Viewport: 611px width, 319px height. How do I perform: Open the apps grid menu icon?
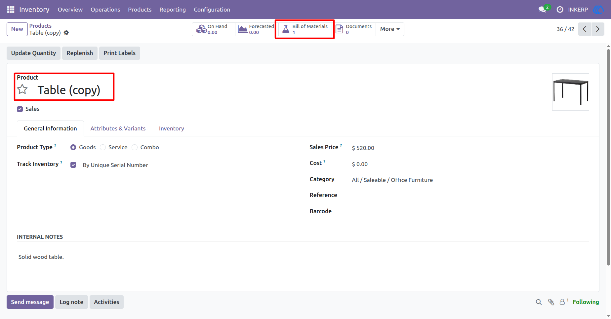[11, 10]
